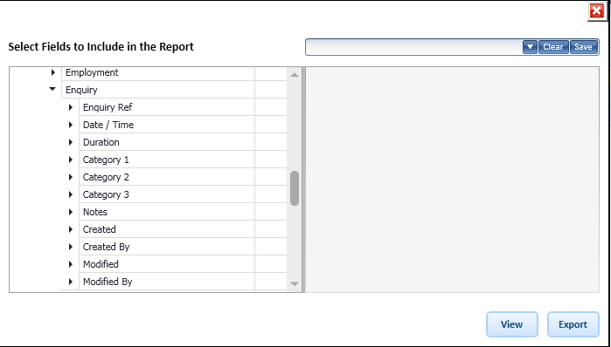Expand the Category 3 field arrow
The width and height of the screenshot is (611, 347).
[71, 194]
